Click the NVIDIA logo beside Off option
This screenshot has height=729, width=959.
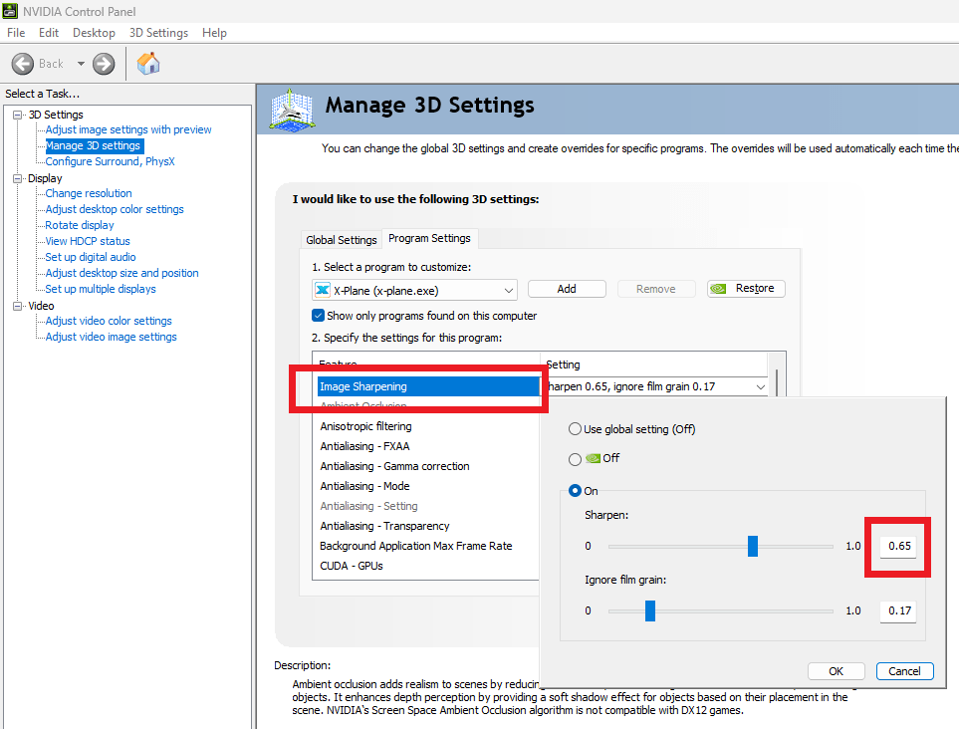(593, 458)
